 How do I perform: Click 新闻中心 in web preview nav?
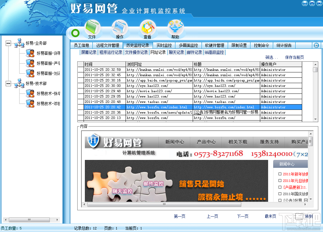[174, 142]
